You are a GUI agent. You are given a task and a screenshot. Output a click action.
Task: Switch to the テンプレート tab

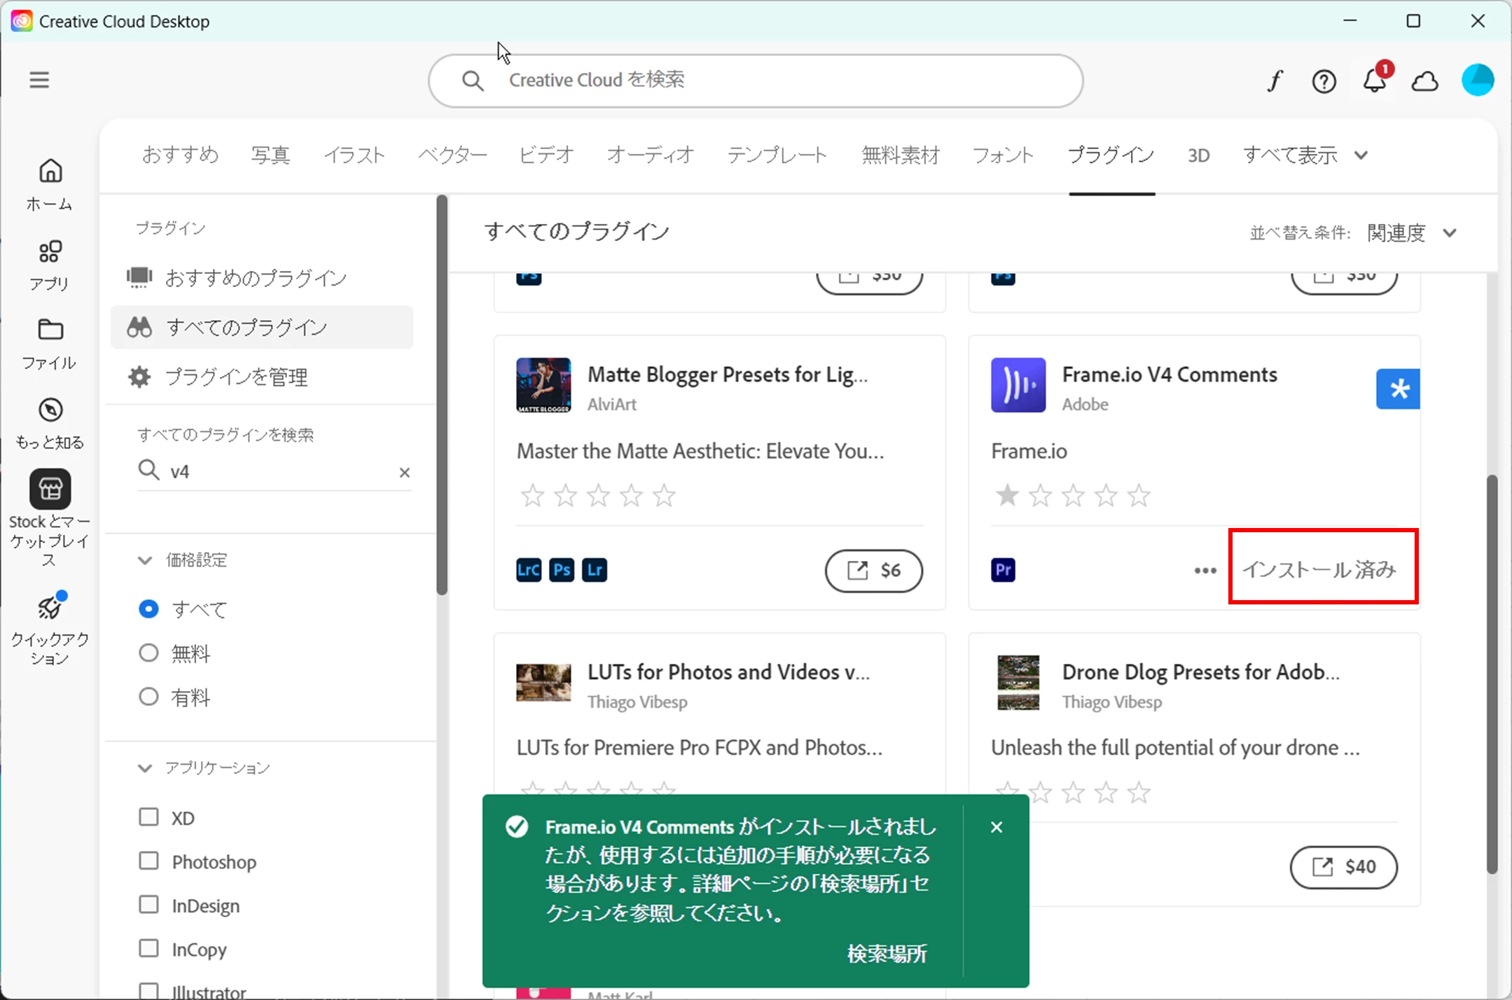(777, 155)
